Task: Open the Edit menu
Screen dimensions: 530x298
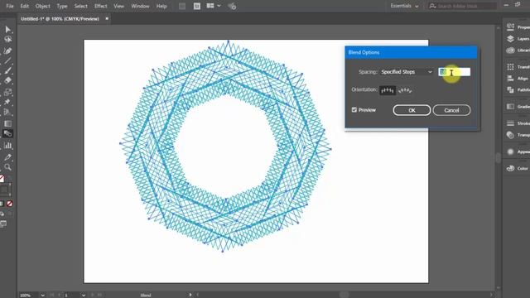Action: [24, 6]
